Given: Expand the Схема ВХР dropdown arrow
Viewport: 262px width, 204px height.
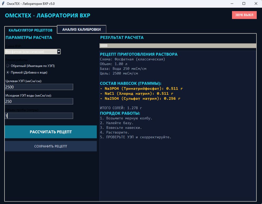Looking at the screenshot, I should click(x=59, y=52).
